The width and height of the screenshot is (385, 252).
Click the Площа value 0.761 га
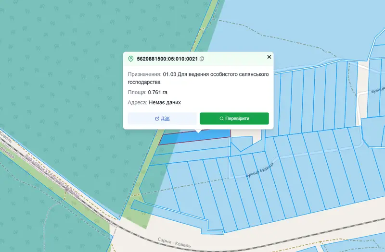click(158, 92)
